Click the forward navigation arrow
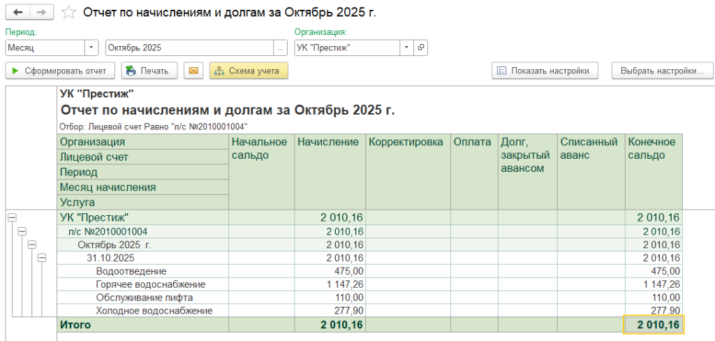The image size is (715, 341). [x=40, y=13]
